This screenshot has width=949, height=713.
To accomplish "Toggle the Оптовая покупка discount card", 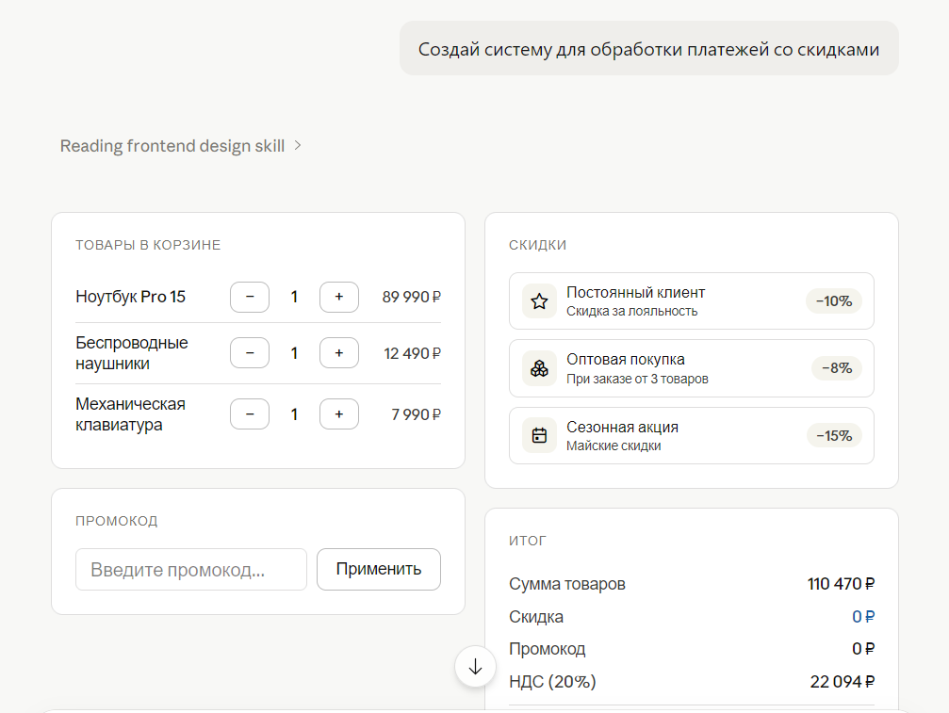I will (x=691, y=368).
